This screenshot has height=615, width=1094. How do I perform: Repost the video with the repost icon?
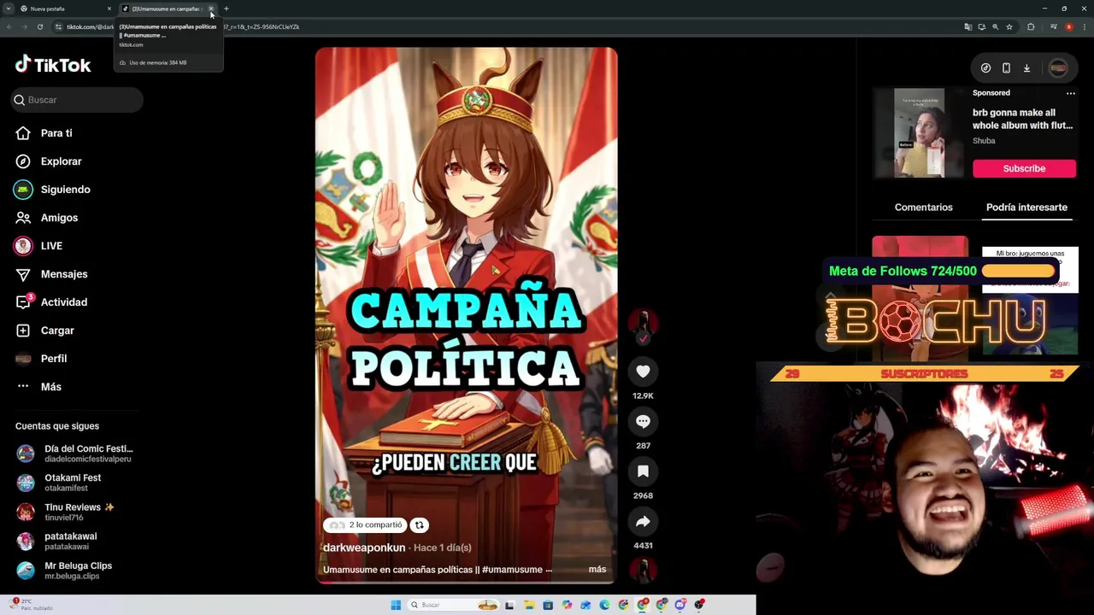coord(420,525)
